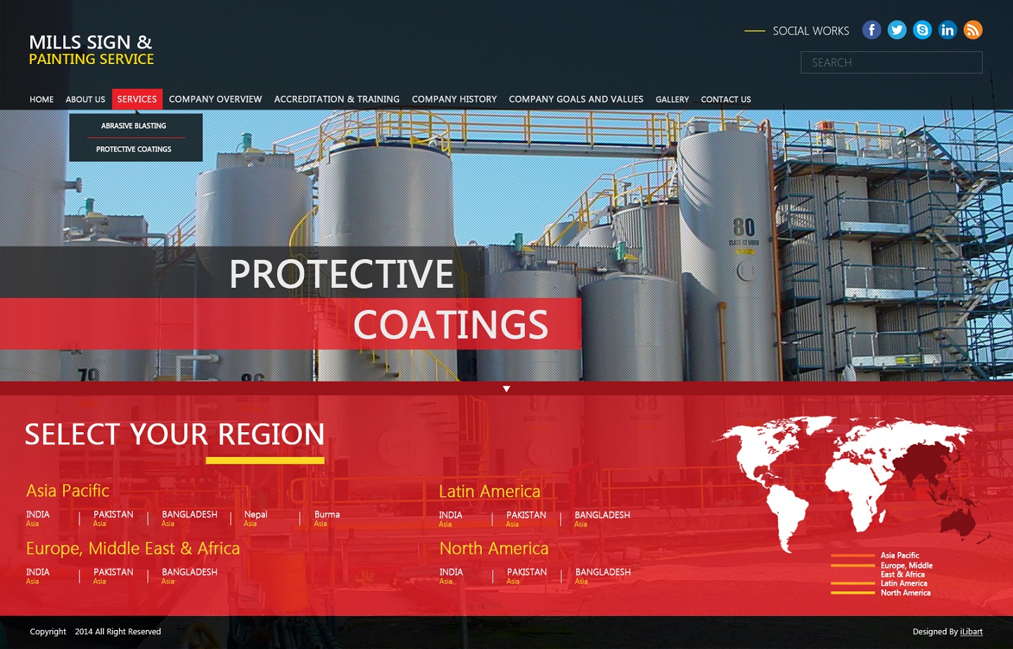
Task: Follow the iLibart designer link
Action: coord(971,632)
